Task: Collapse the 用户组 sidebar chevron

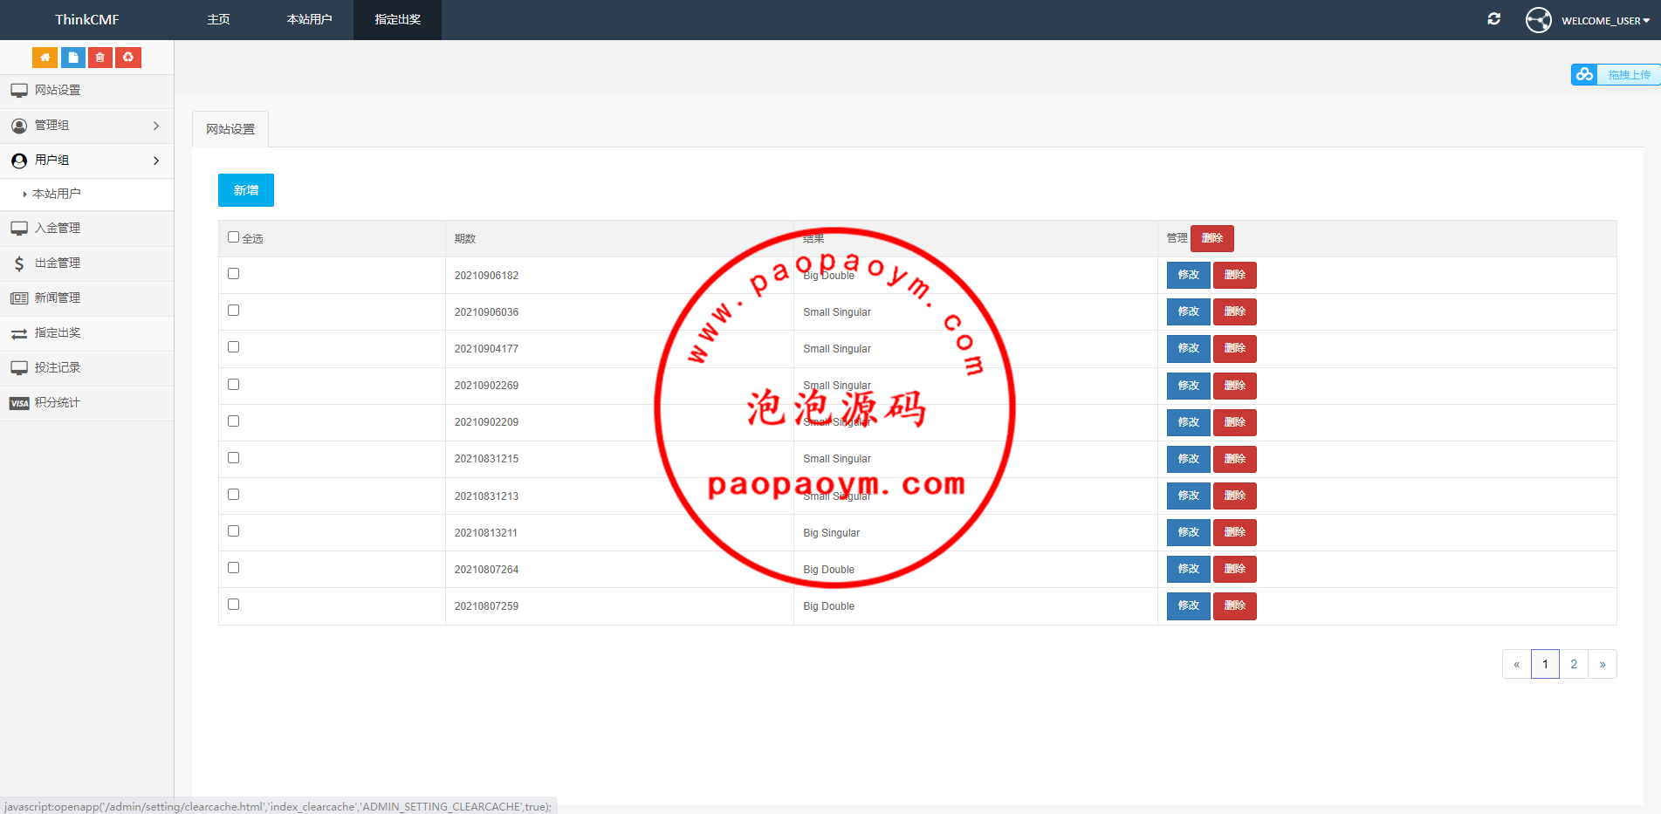Action: point(156,161)
